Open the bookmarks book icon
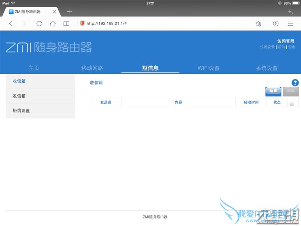301x226 pixels. tap(66, 24)
